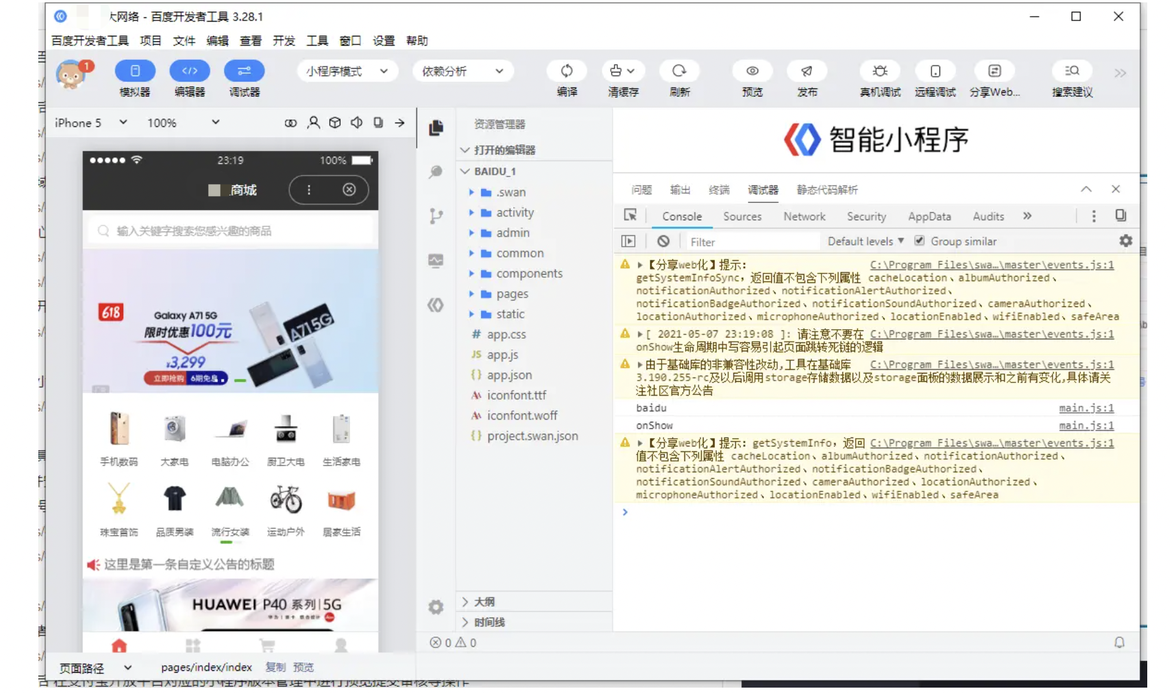Click the publish (发布) paper-plane icon
This screenshot has width=1170, height=693.
807,71
